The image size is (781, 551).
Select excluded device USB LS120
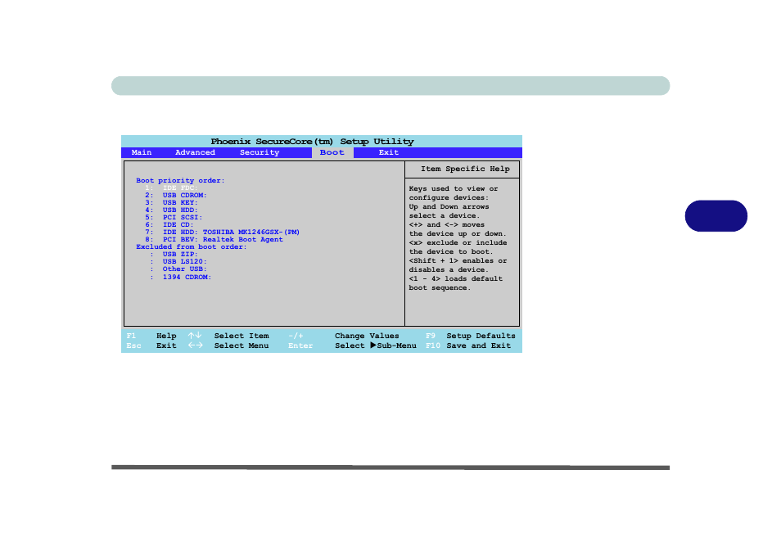coord(178,261)
